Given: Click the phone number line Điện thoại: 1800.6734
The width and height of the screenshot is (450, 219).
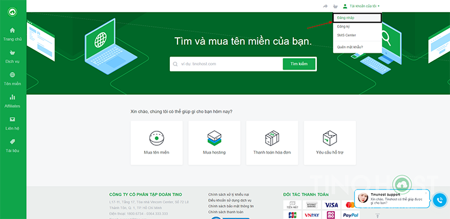Looking at the screenshot, I should pos(139,214).
